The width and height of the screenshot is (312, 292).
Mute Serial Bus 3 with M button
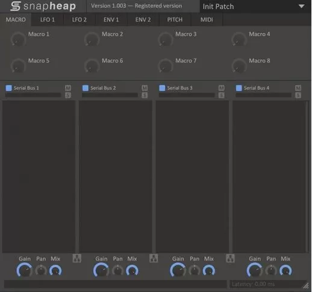pyautogui.click(x=221, y=88)
